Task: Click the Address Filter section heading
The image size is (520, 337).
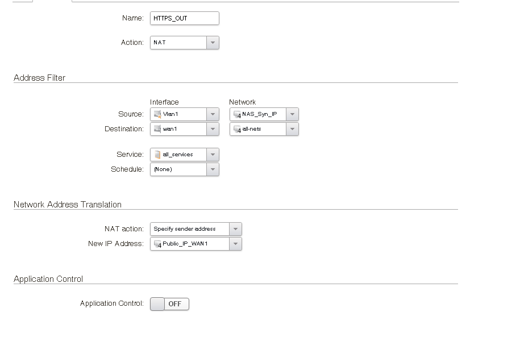Action: click(x=39, y=78)
